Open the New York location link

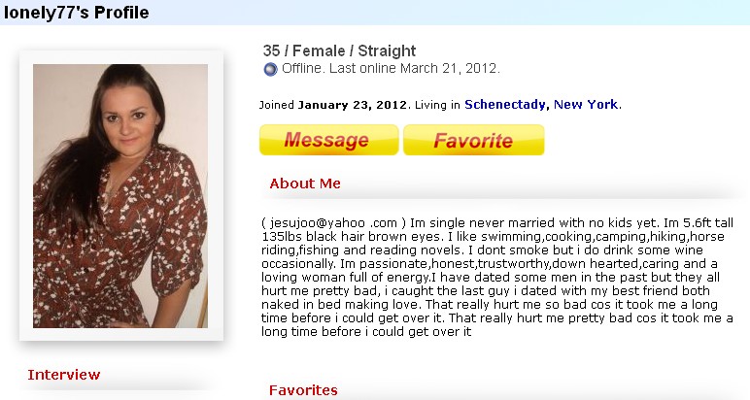(x=586, y=104)
